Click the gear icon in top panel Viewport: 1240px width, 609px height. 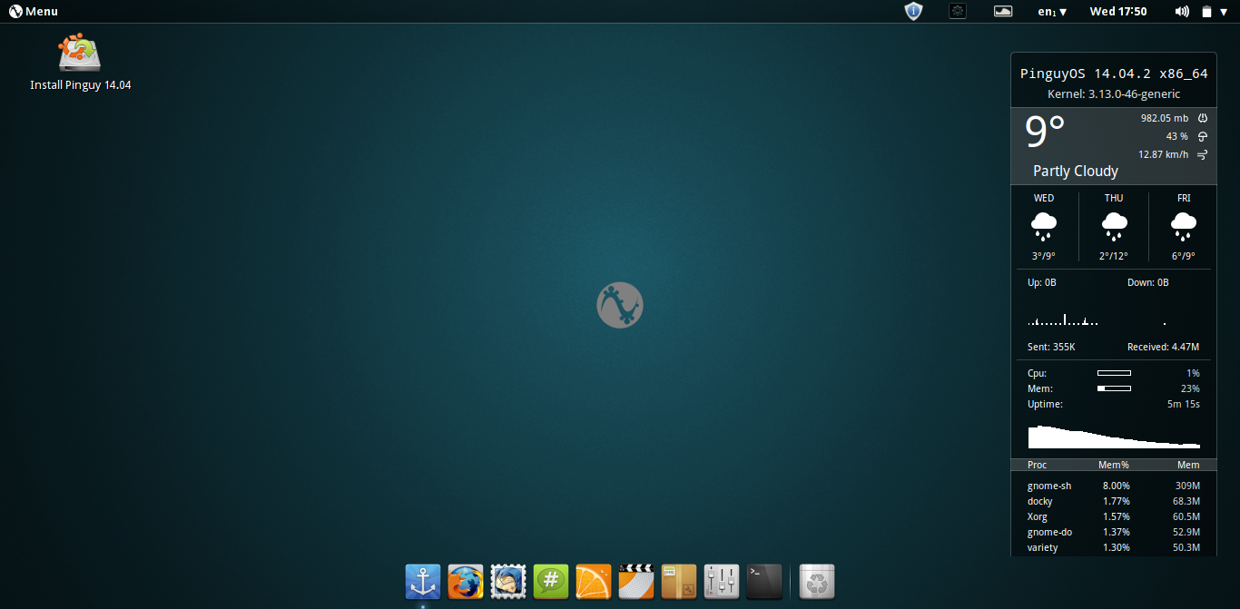(958, 11)
